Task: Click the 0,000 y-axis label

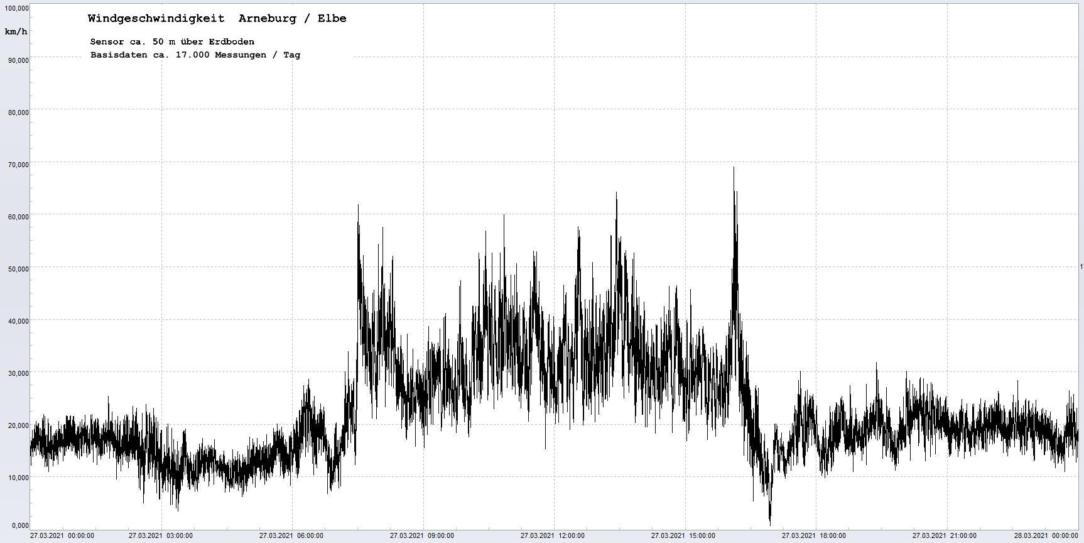Action: 19,525
